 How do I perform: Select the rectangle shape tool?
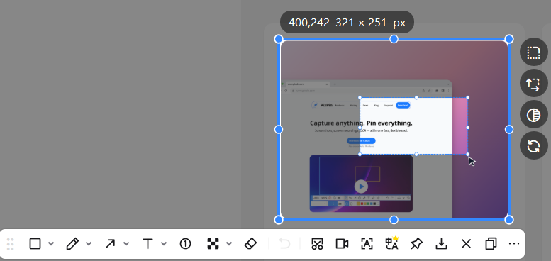[x=35, y=243]
